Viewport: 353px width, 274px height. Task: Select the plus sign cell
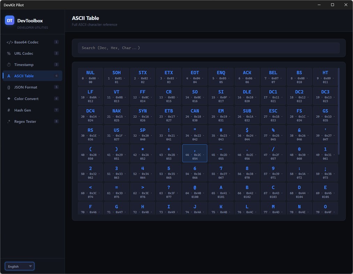169,153
